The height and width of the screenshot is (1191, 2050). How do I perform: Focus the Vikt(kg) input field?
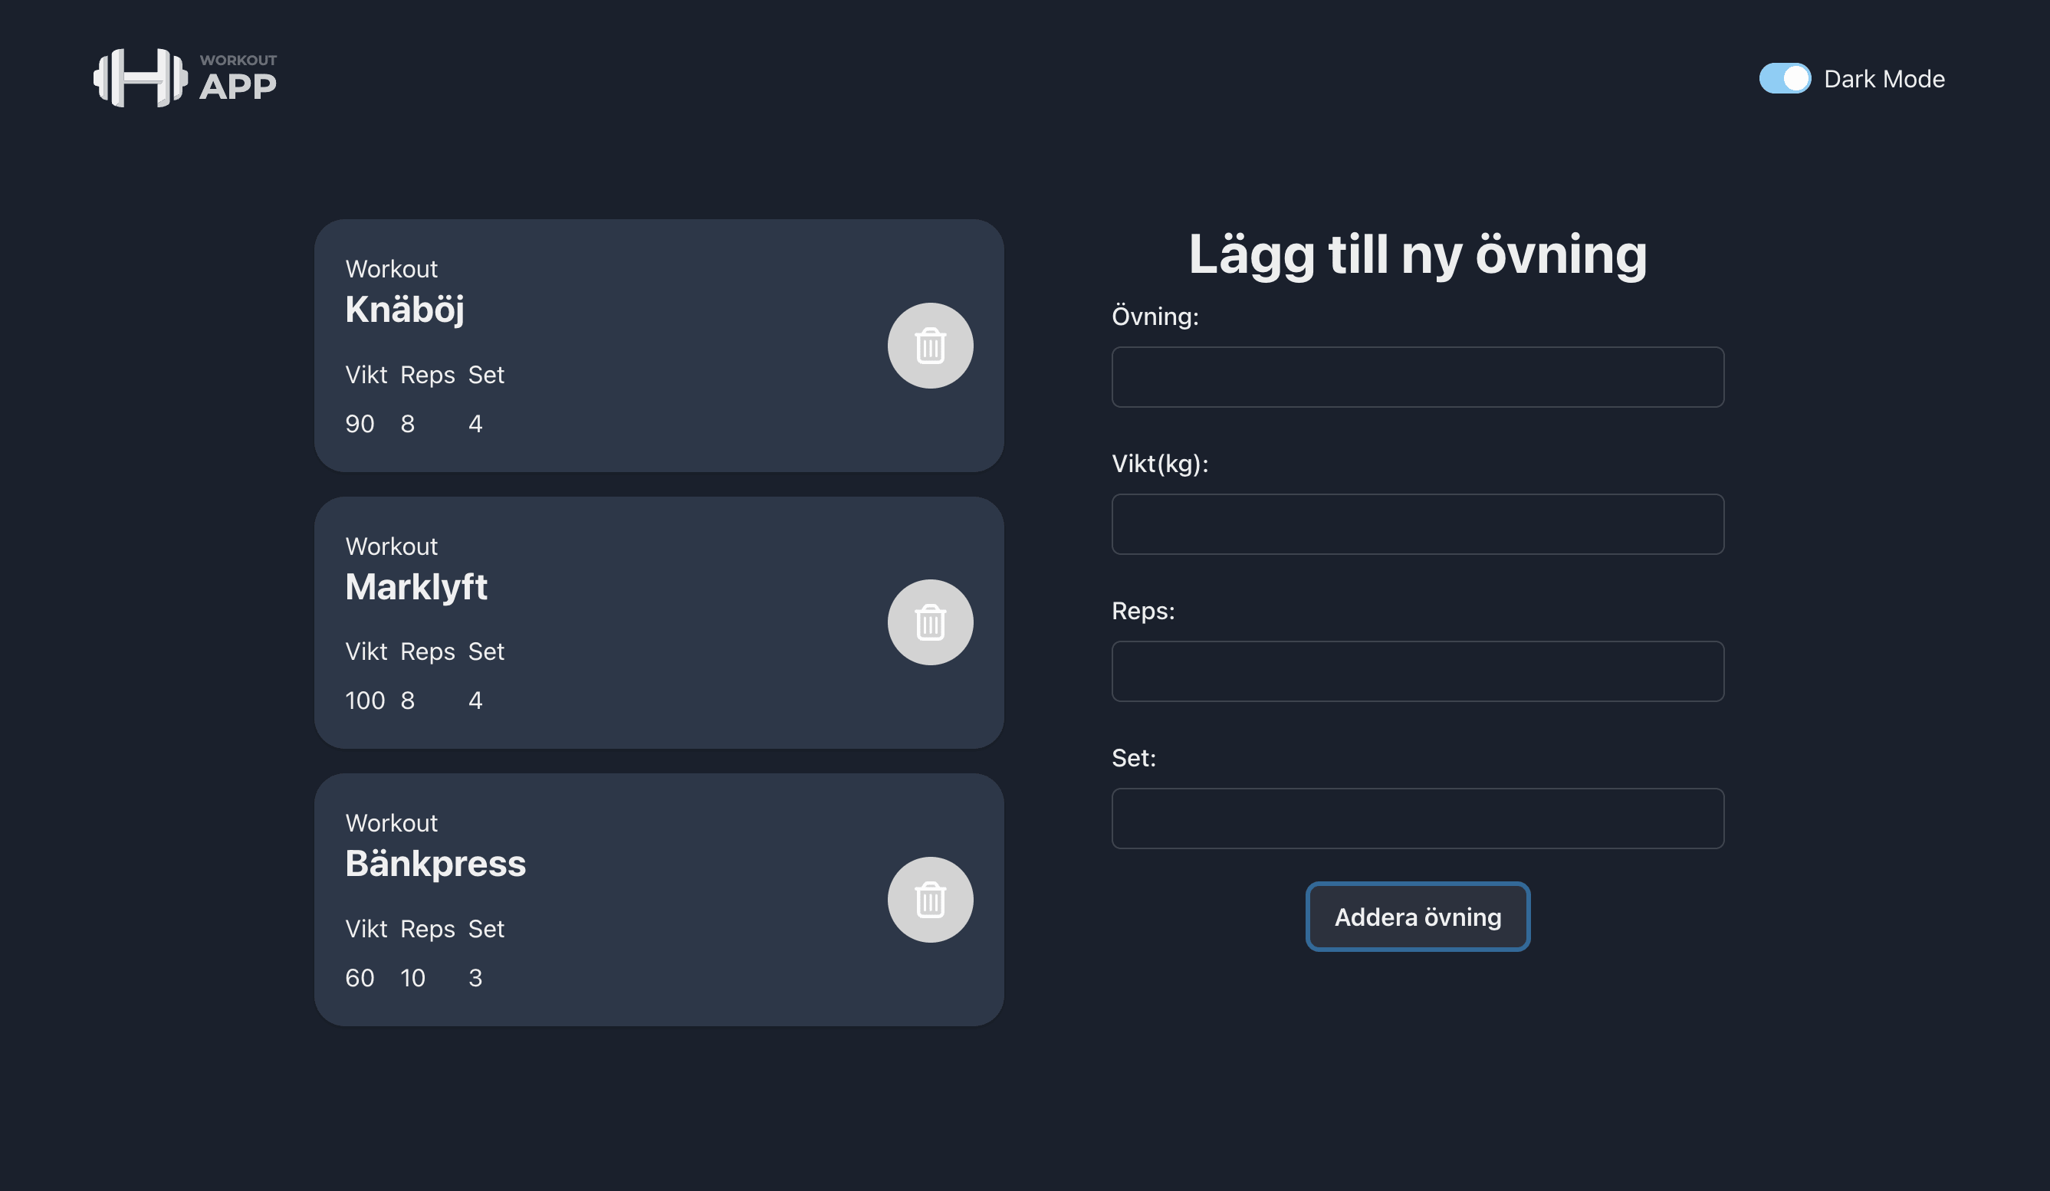coord(1417,524)
